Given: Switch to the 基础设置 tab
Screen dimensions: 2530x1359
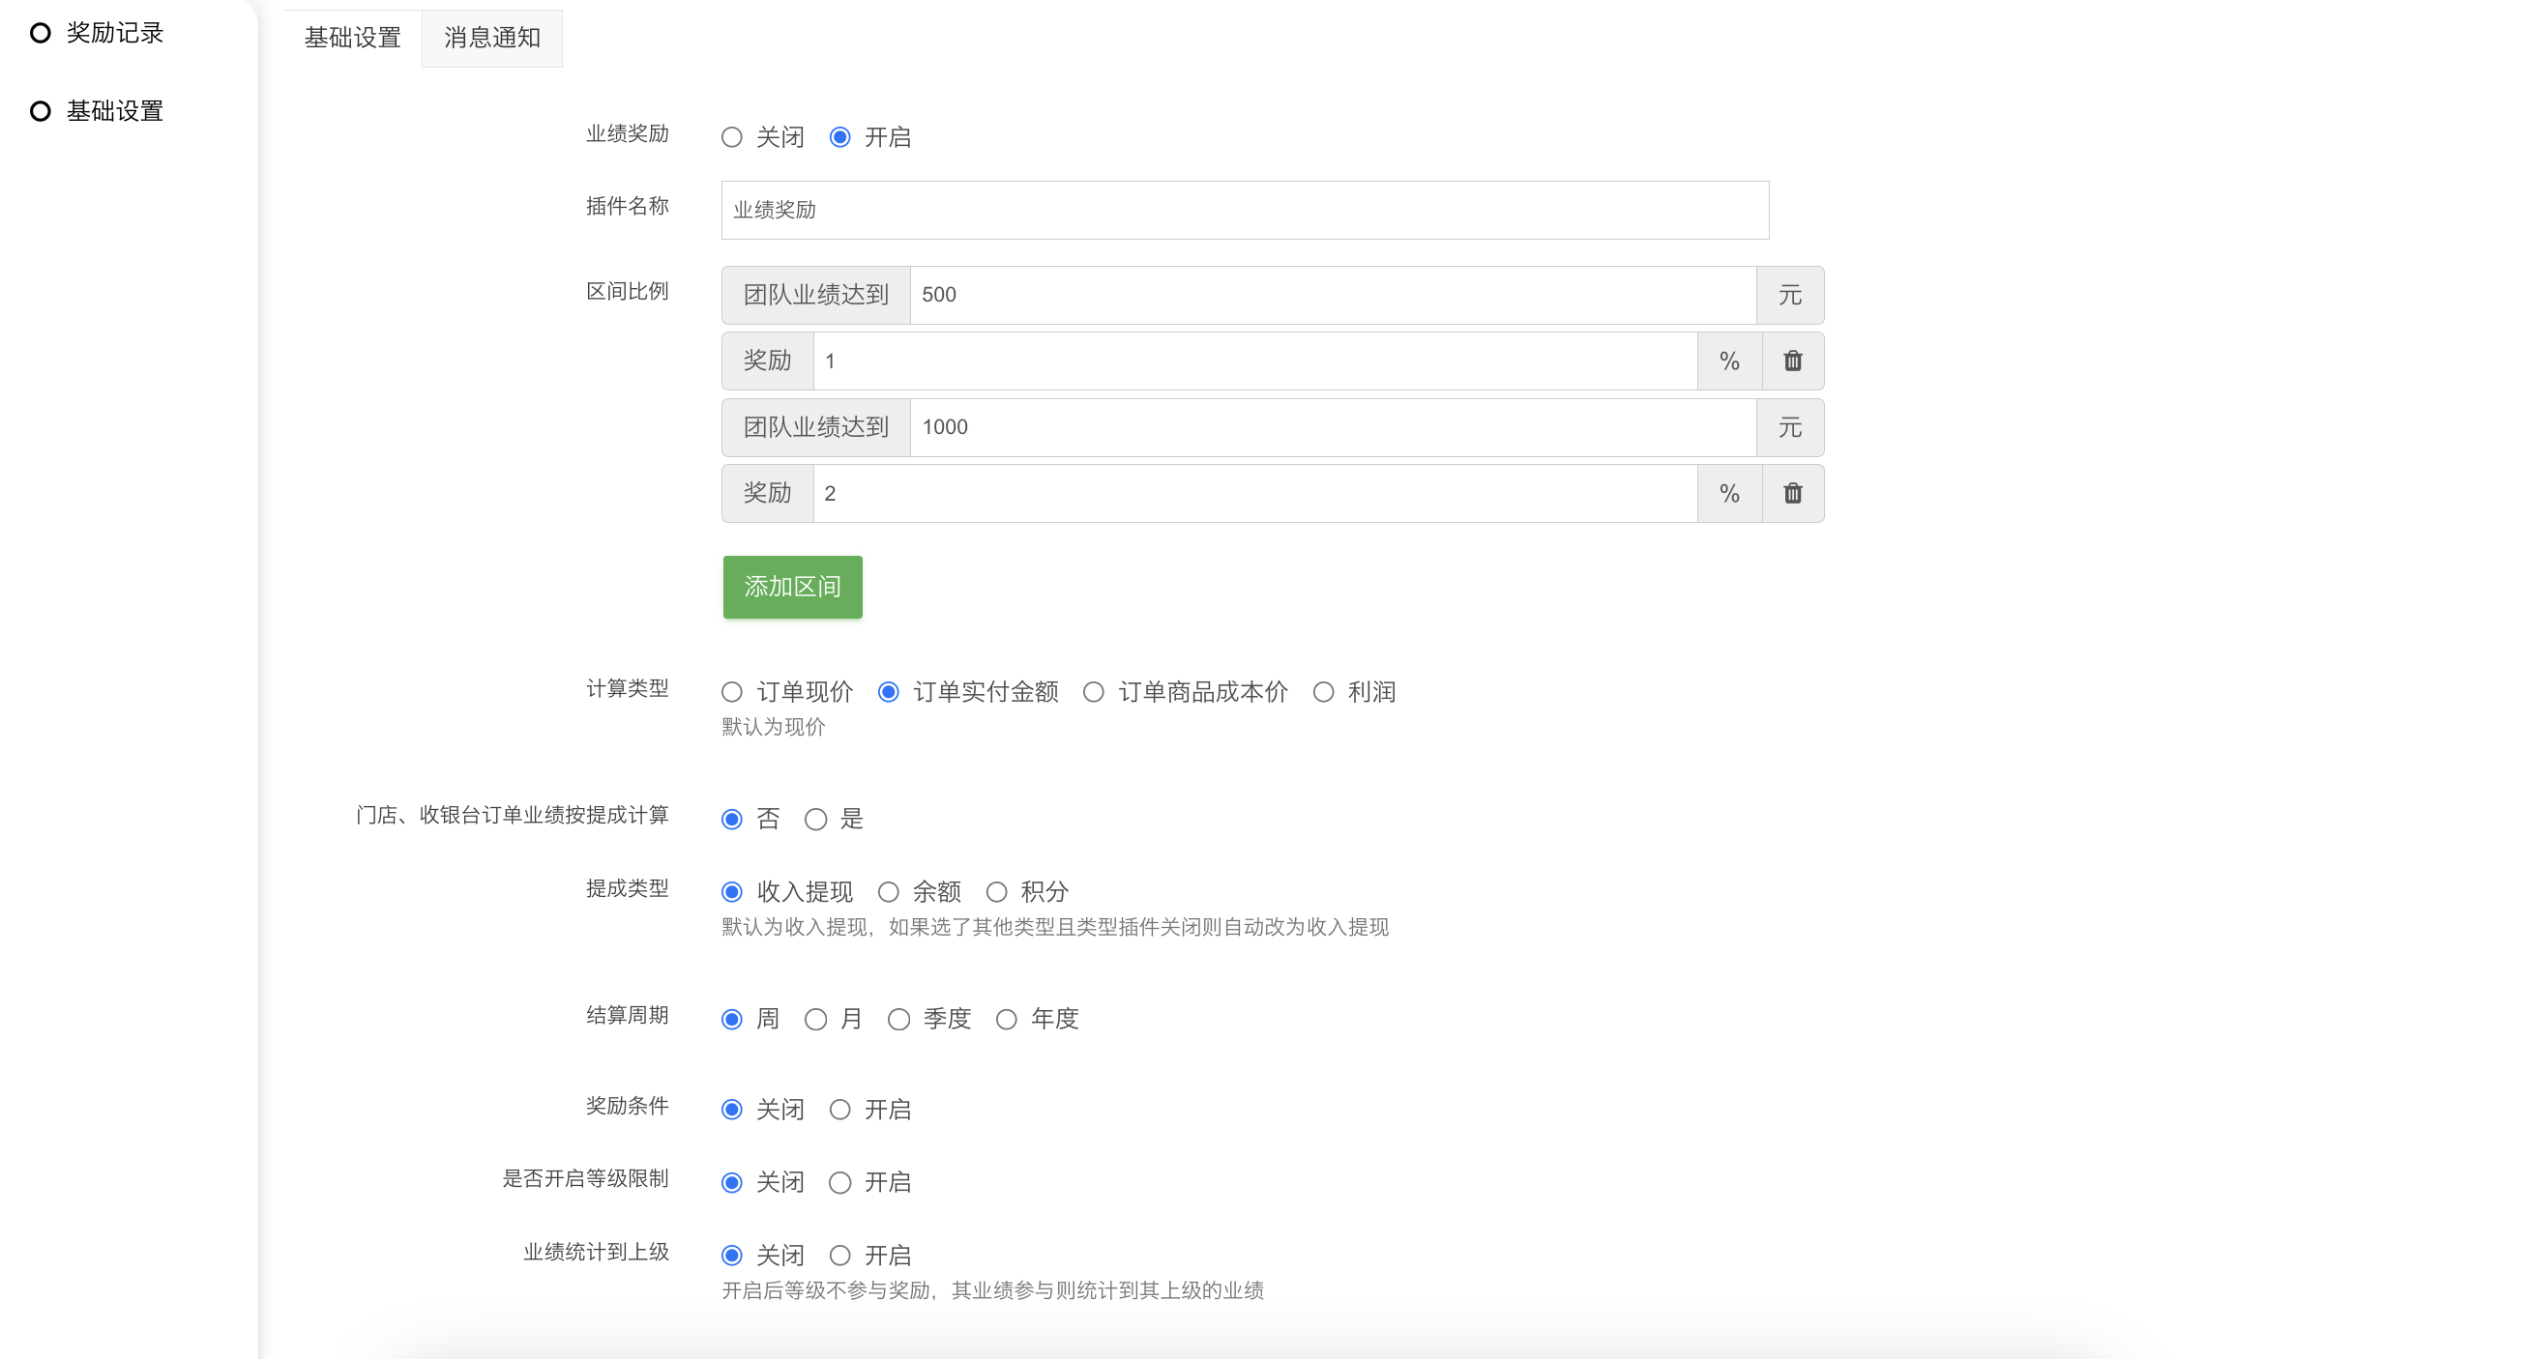Looking at the screenshot, I should (353, 39).
